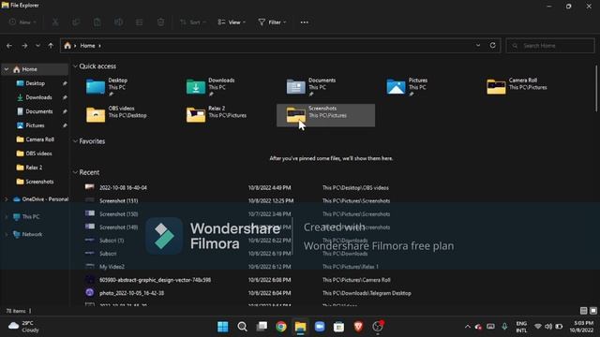Collapse the Recent section
This screenshot has width=600, height=337.
(x=75, y=172)
